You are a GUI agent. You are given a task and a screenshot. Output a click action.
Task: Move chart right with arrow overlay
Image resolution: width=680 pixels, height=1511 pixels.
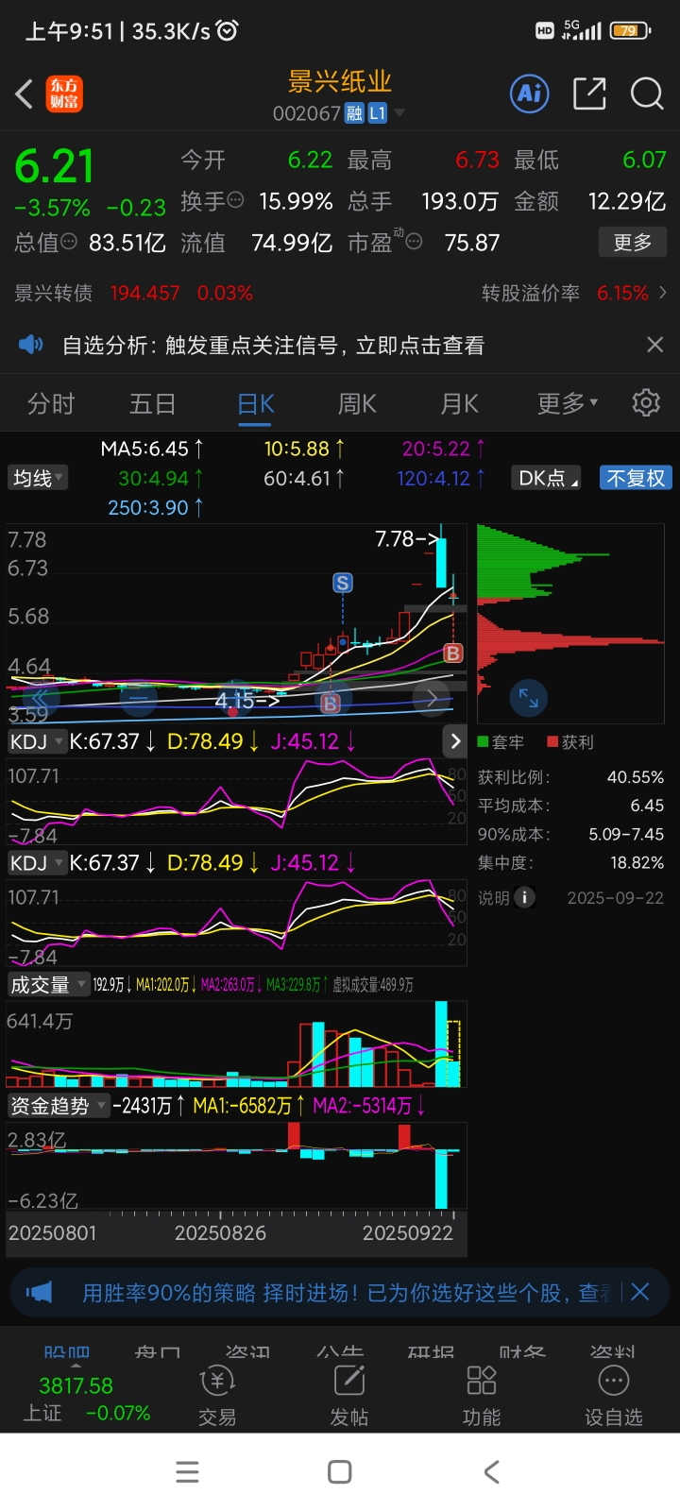pyautogui.click(x=431, y=699)
